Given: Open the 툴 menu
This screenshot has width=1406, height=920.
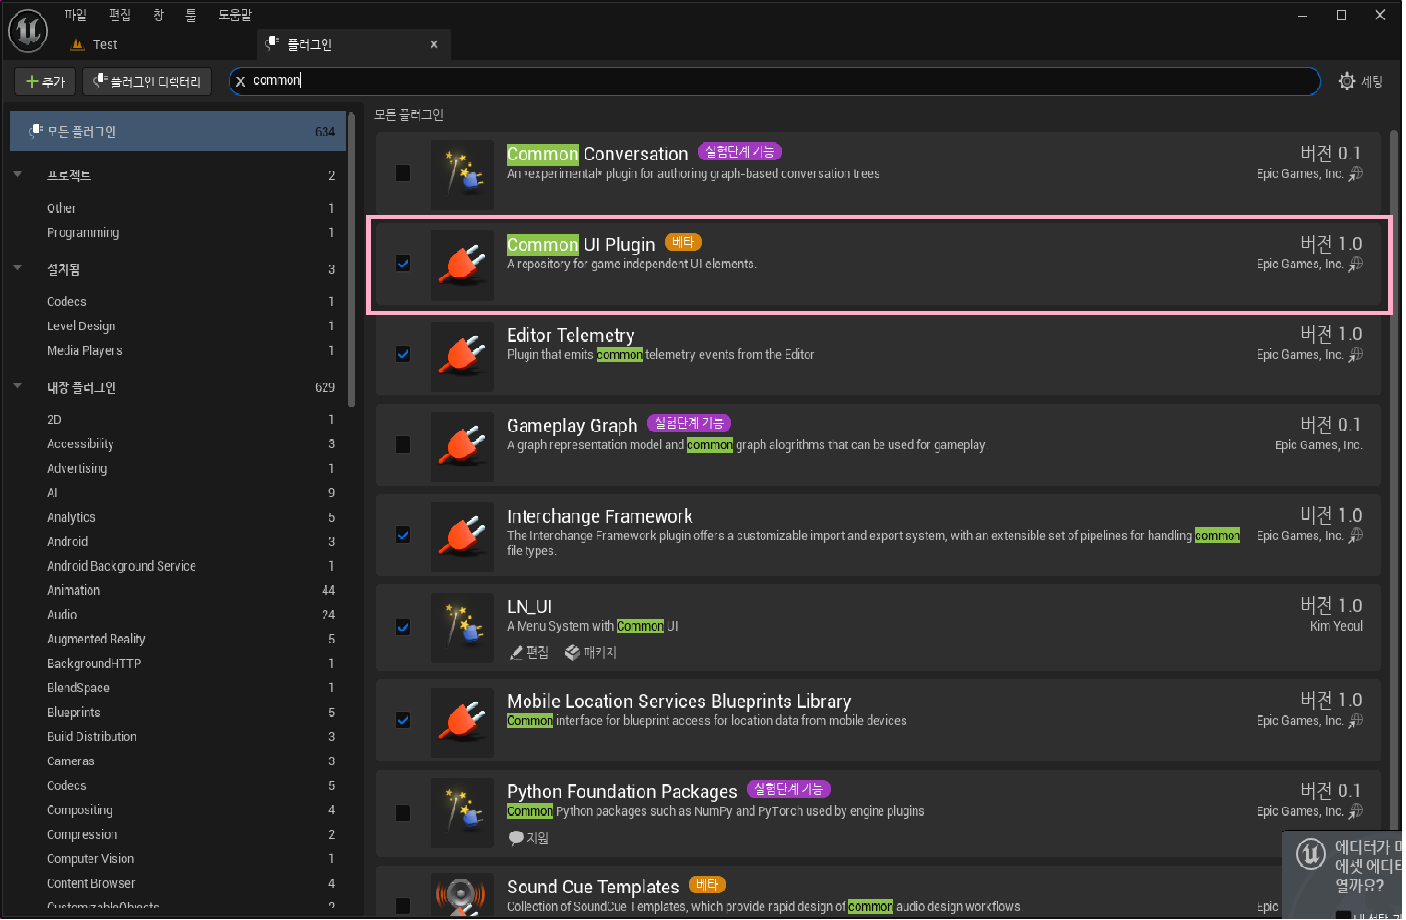Looking at the screenshot, I should pyautogui.click(x=191, y=15).
